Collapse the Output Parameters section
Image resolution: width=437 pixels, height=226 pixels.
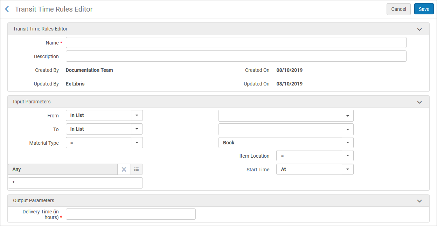coord(419,201)
